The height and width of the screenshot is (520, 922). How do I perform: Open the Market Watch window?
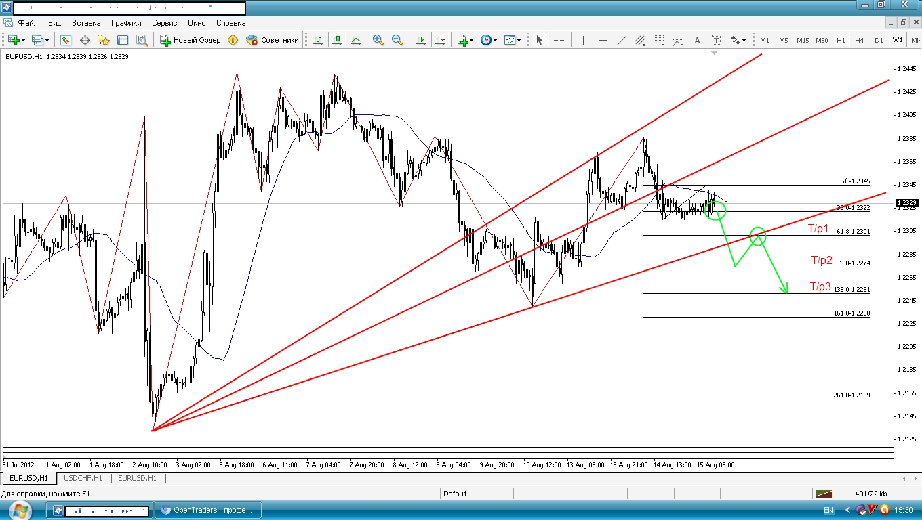(66, 40)
